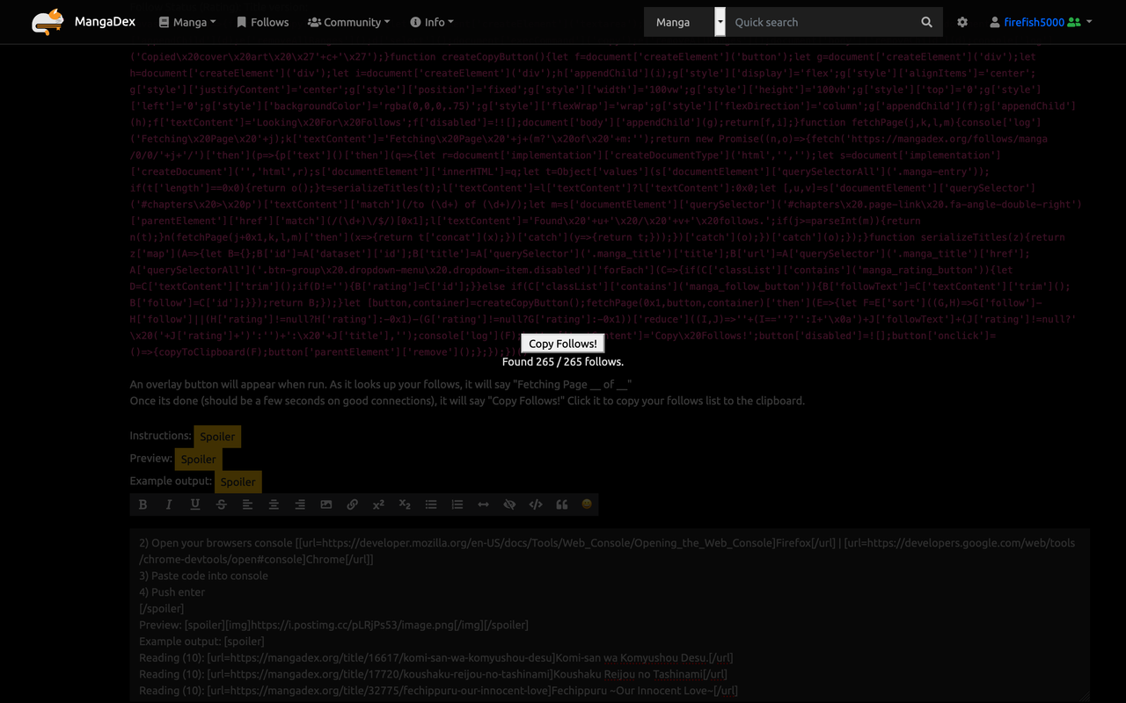Screen dimensions: 1126x703
Task: Insert code block with code icon
Action: pos(535,504)
